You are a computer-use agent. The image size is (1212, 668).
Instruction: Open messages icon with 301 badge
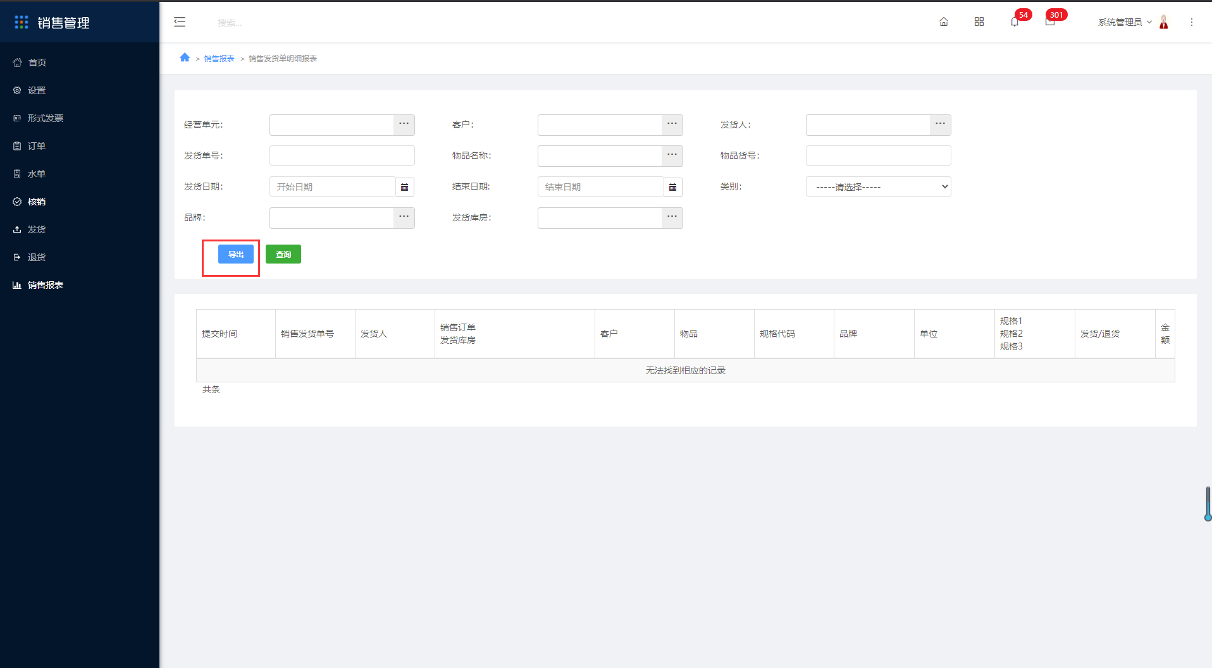pos(1050,22)
